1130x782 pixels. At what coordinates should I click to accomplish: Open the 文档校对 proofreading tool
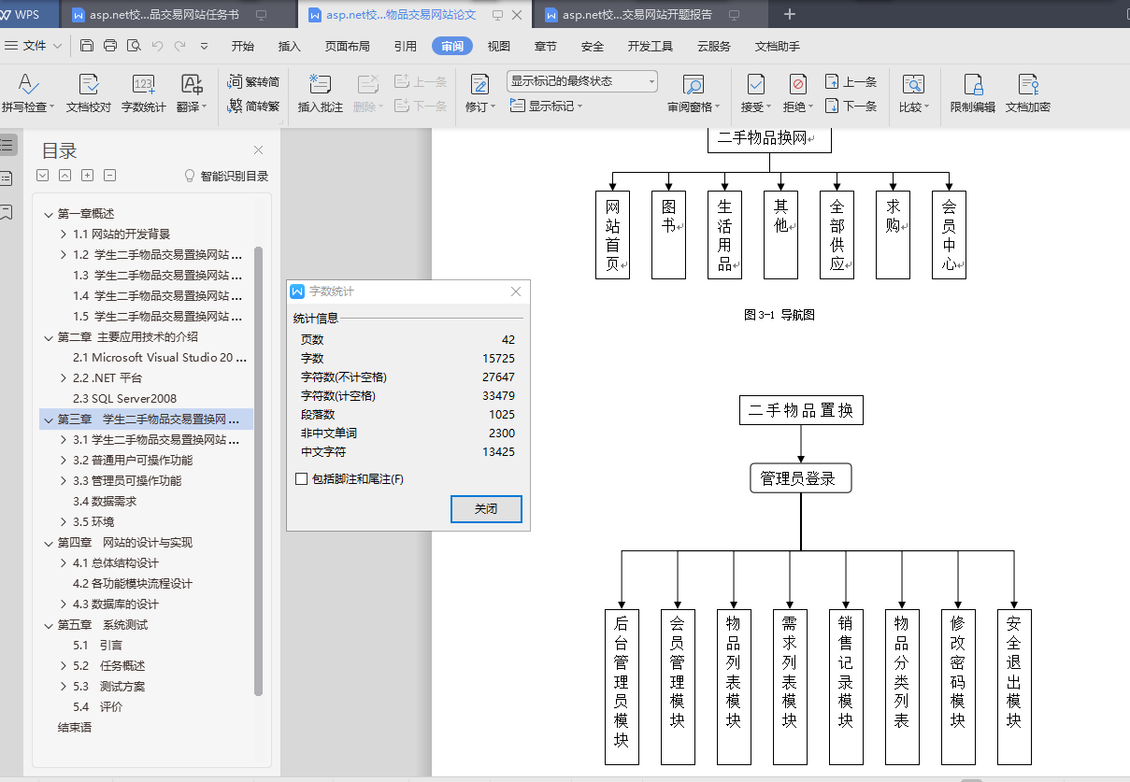[89, 94]
